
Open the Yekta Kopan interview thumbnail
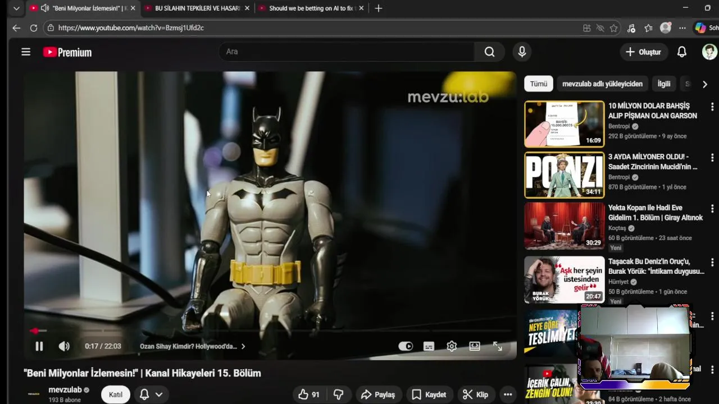565,226
